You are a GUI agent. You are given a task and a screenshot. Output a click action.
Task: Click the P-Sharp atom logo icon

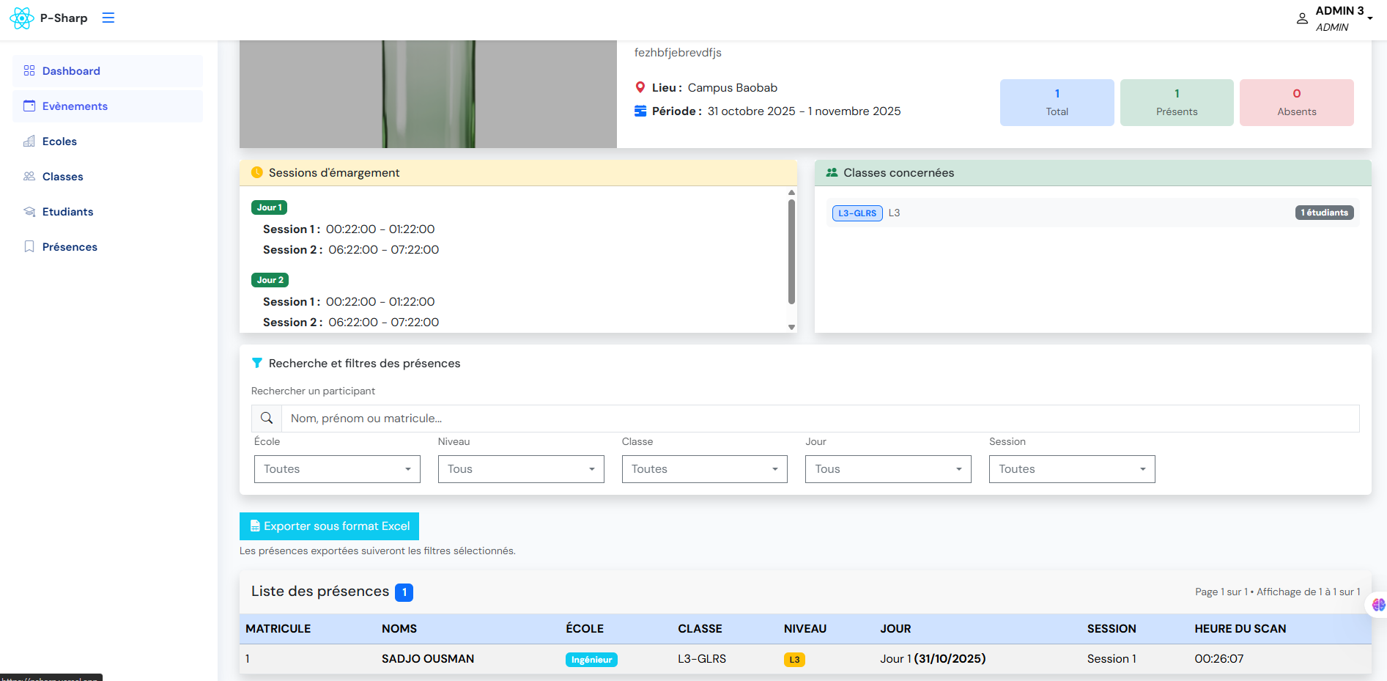pos(22,18)
